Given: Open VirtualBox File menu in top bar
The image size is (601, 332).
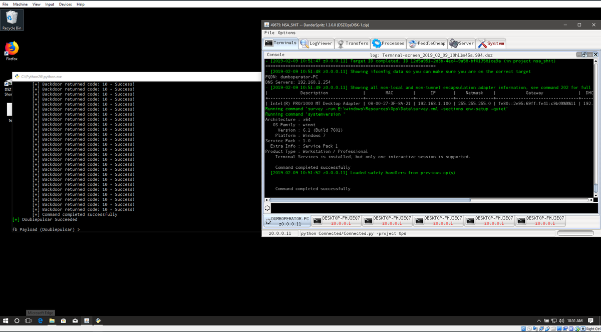Looking at the screenshot, I should pyautogui.click(x=5, y=4).
